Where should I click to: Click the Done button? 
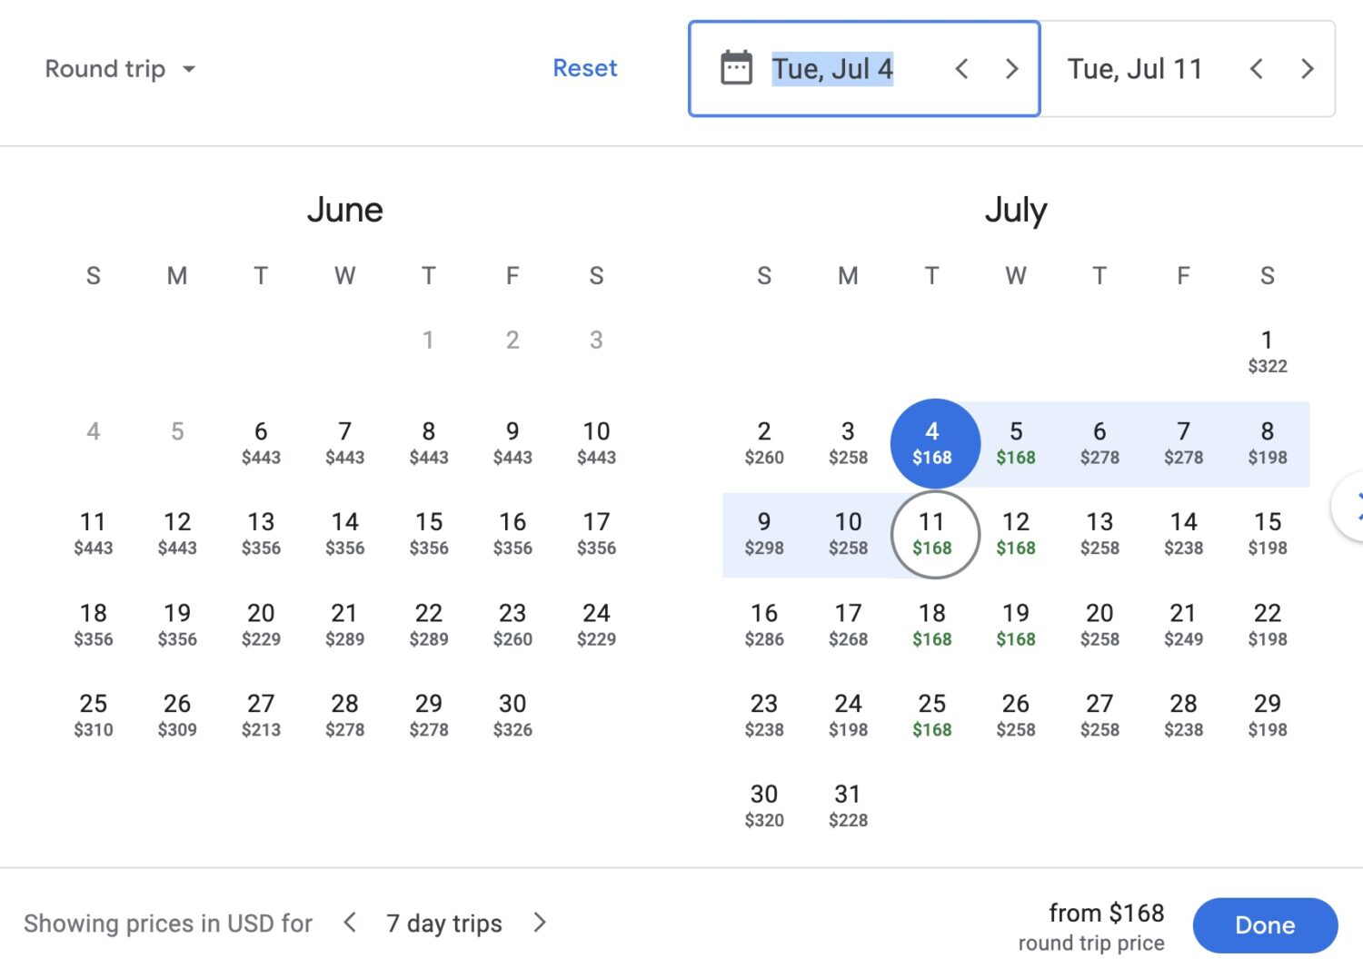point(1265,924)
